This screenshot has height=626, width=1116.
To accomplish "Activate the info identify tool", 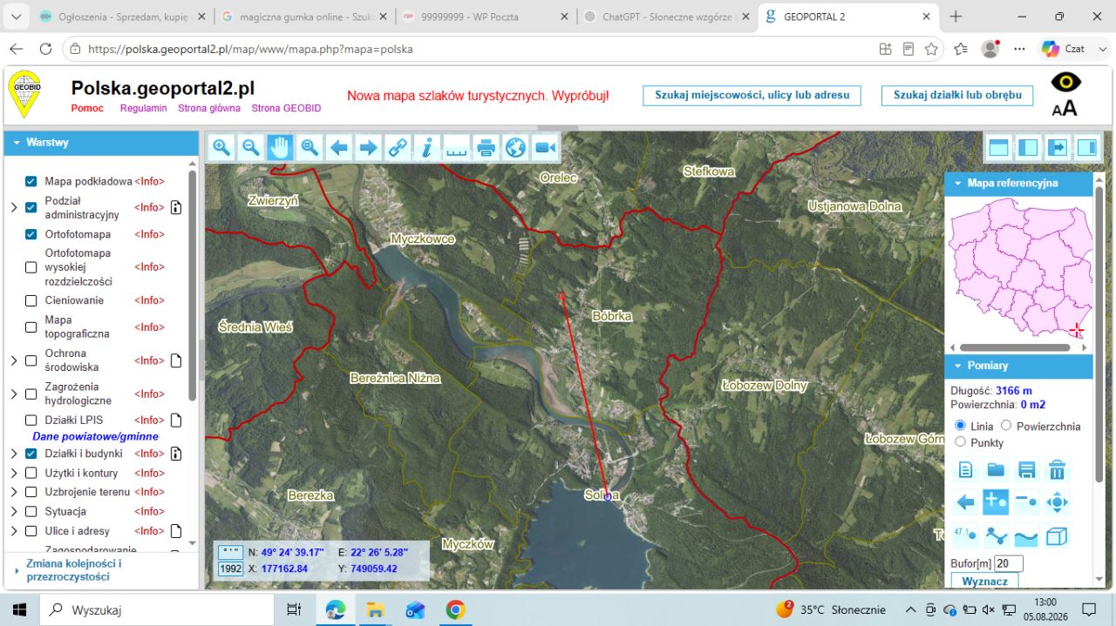I will click(x=427, y=148).
